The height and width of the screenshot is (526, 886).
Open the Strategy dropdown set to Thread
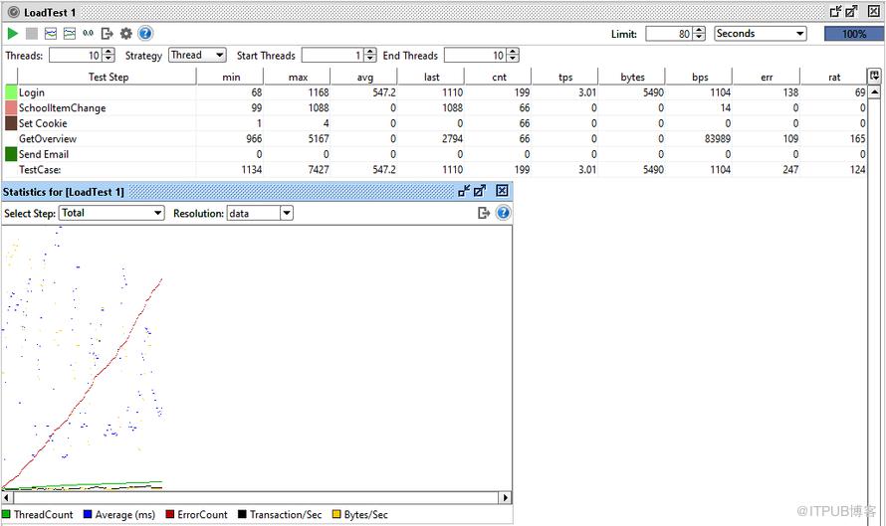[197, 55]
